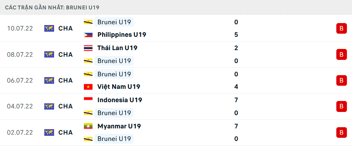Click the Myanmar flag icon
This screenshot has width=352, height=146.
(88, 126)
